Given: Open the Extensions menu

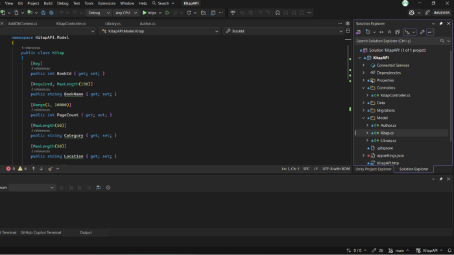Looking at the screenshot, I should tap(106, 3).
